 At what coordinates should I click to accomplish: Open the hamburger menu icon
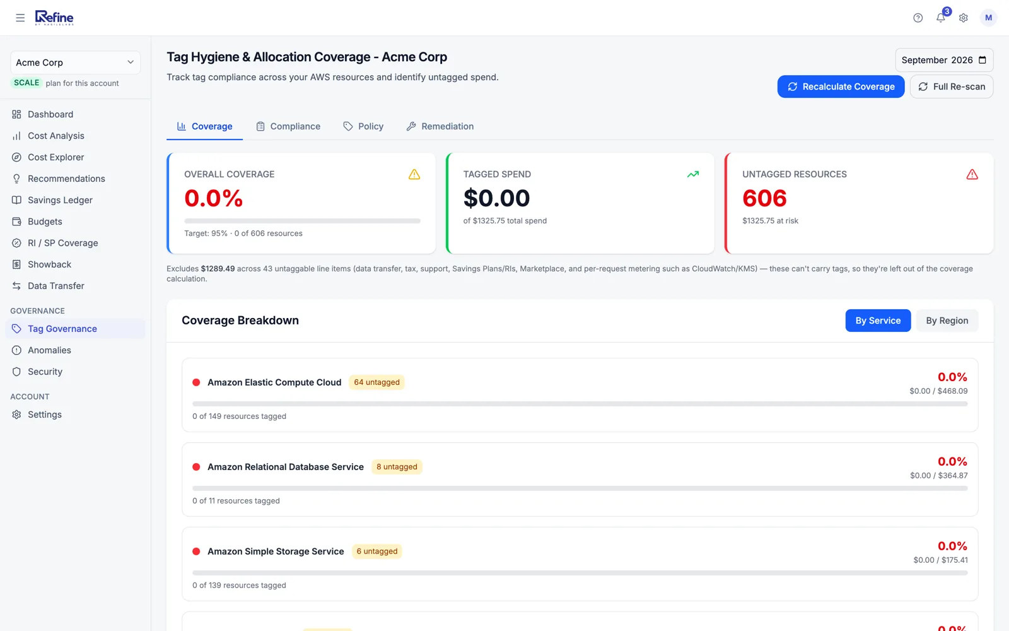click(x=20, y=18)
